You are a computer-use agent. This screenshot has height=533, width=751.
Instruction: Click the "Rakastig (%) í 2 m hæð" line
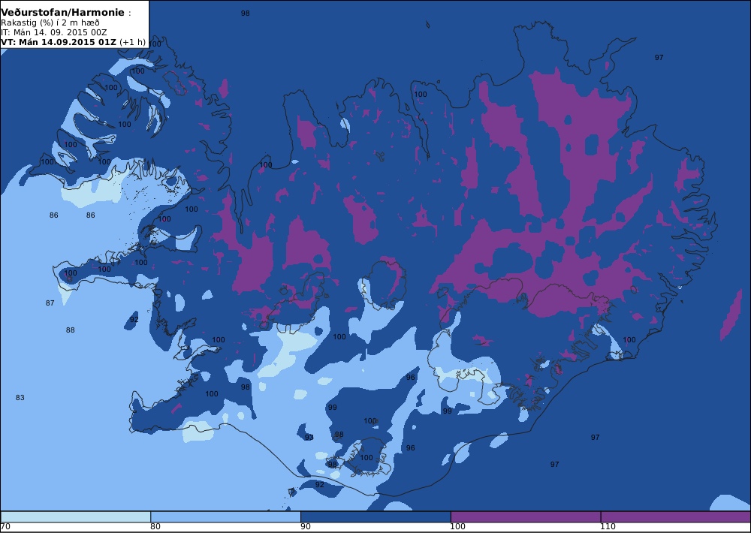click(x=50, y=23)
